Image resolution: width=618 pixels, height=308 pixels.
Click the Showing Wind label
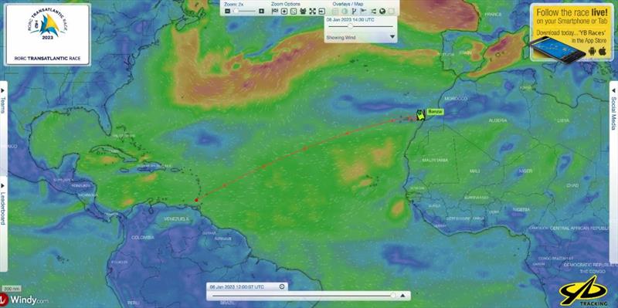click(341, 37)
